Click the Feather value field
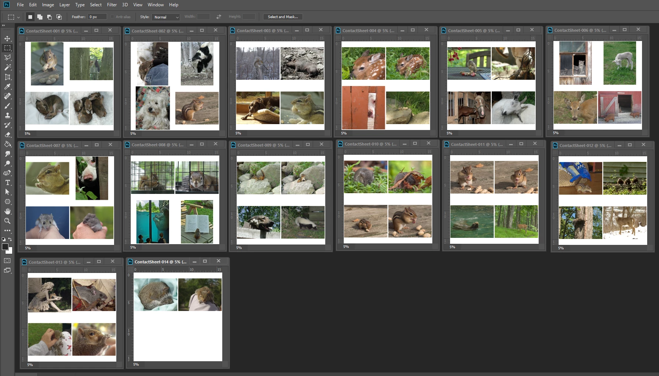Image resolution: width=659 pixels, height=376 pixels. [97, 17]
